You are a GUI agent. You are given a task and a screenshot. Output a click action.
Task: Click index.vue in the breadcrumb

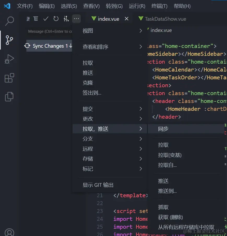click(161, 30)
